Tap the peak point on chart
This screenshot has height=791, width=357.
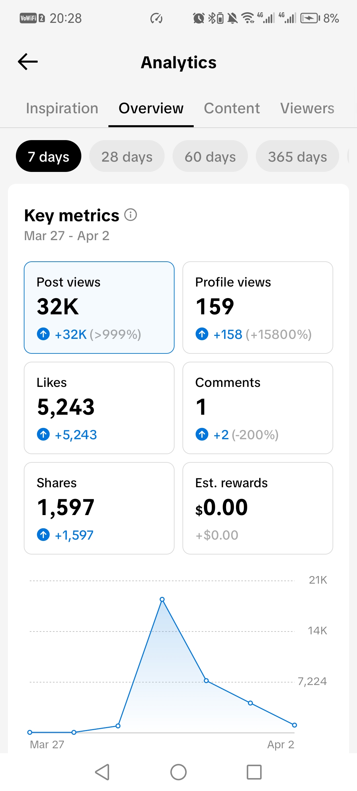162,600
